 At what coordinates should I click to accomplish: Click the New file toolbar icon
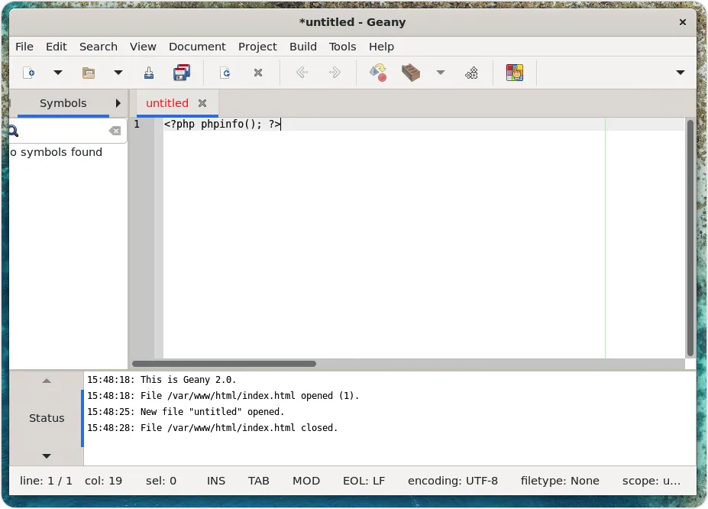click(29, 73)
